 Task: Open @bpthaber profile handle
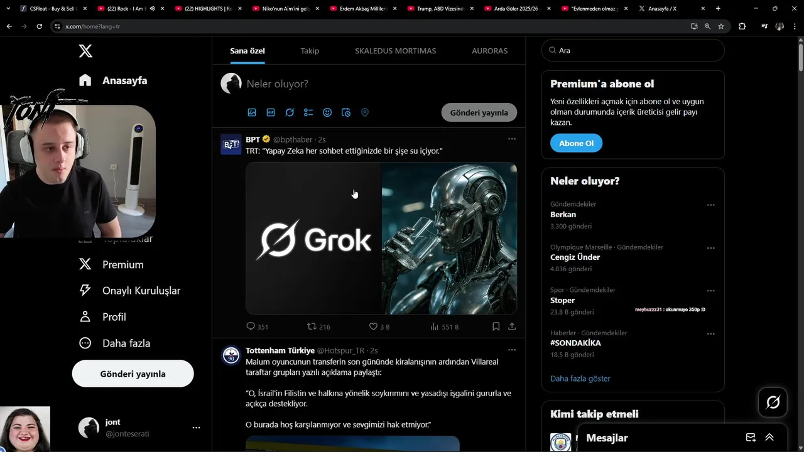pyautogui.click(x=293, y=139)
